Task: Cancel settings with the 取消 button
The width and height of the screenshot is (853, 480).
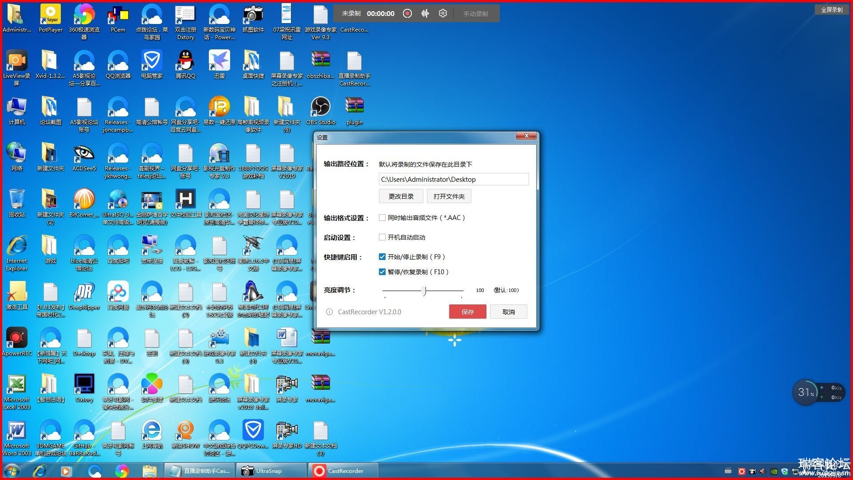Action: pyautogui.click(x=508, y=312)
